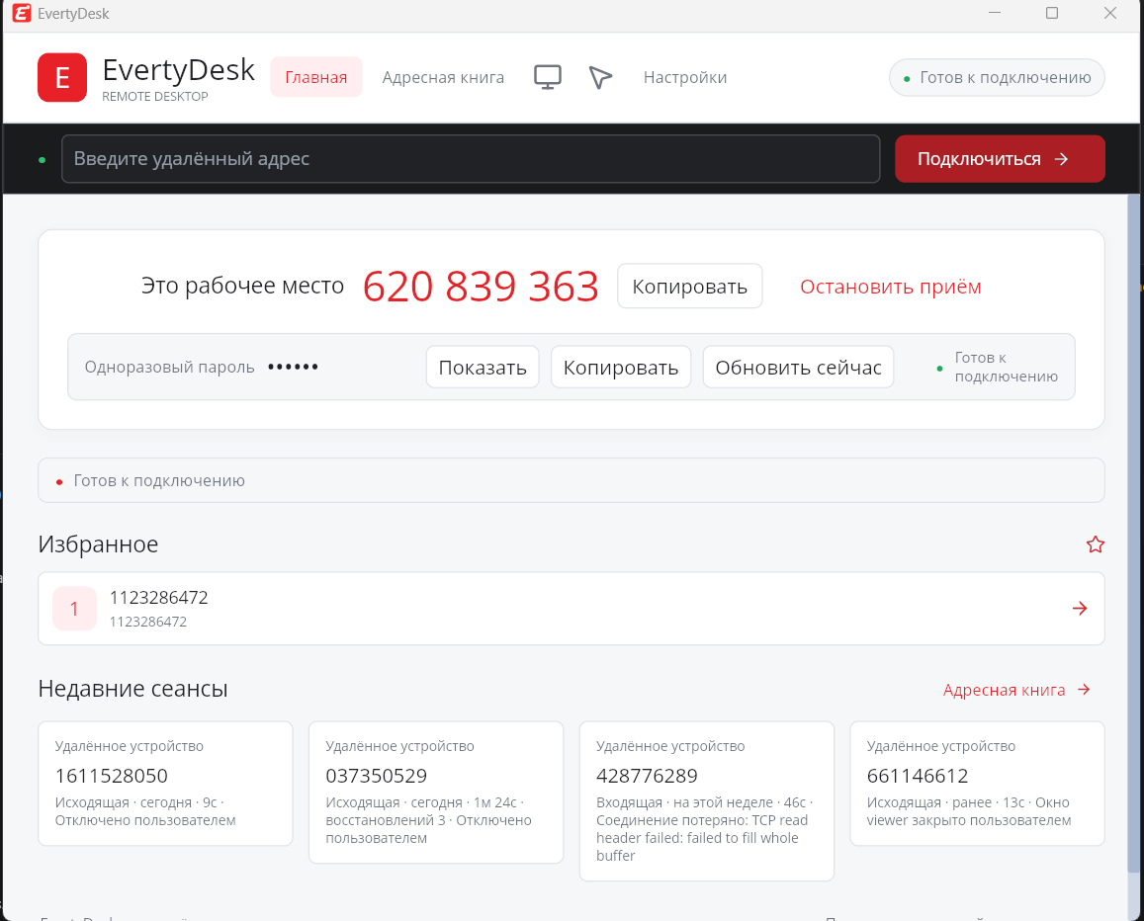Click the pink avatar badge numbered 1
Image resolution: width=1144 pixels, height=921 pixels.
[74, 608]
